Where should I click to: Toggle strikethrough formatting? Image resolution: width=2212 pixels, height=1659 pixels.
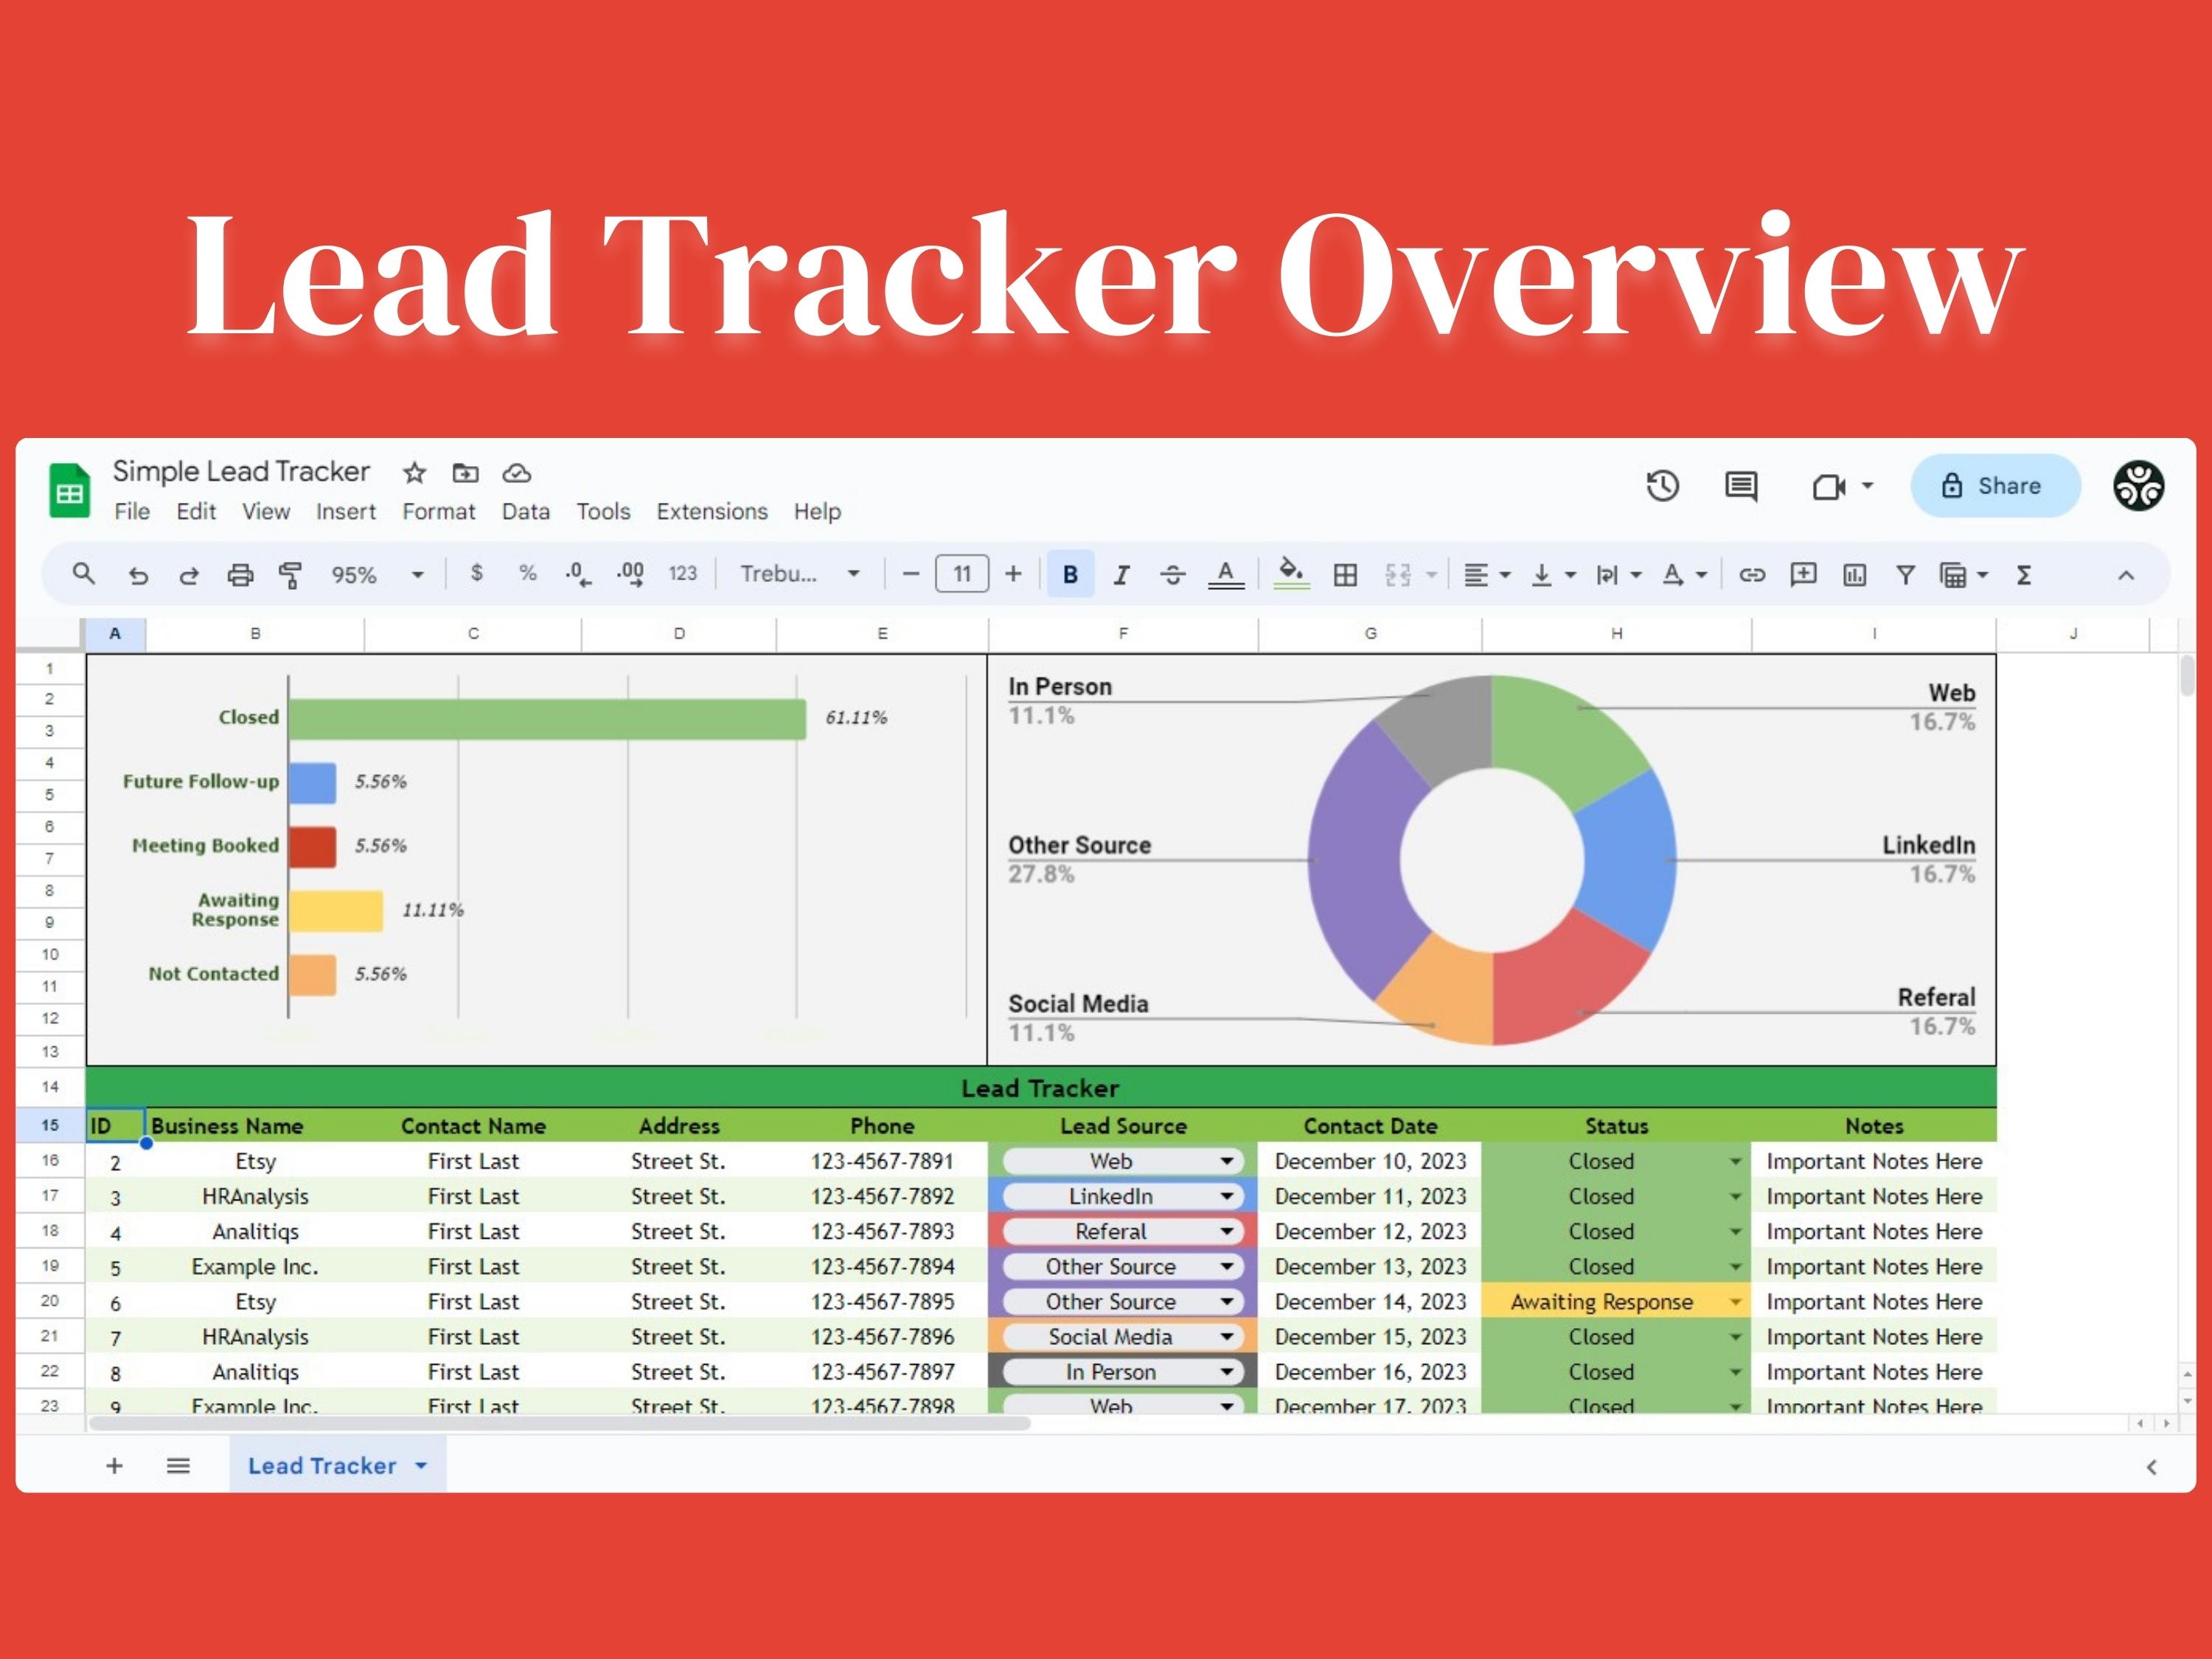1172,575
